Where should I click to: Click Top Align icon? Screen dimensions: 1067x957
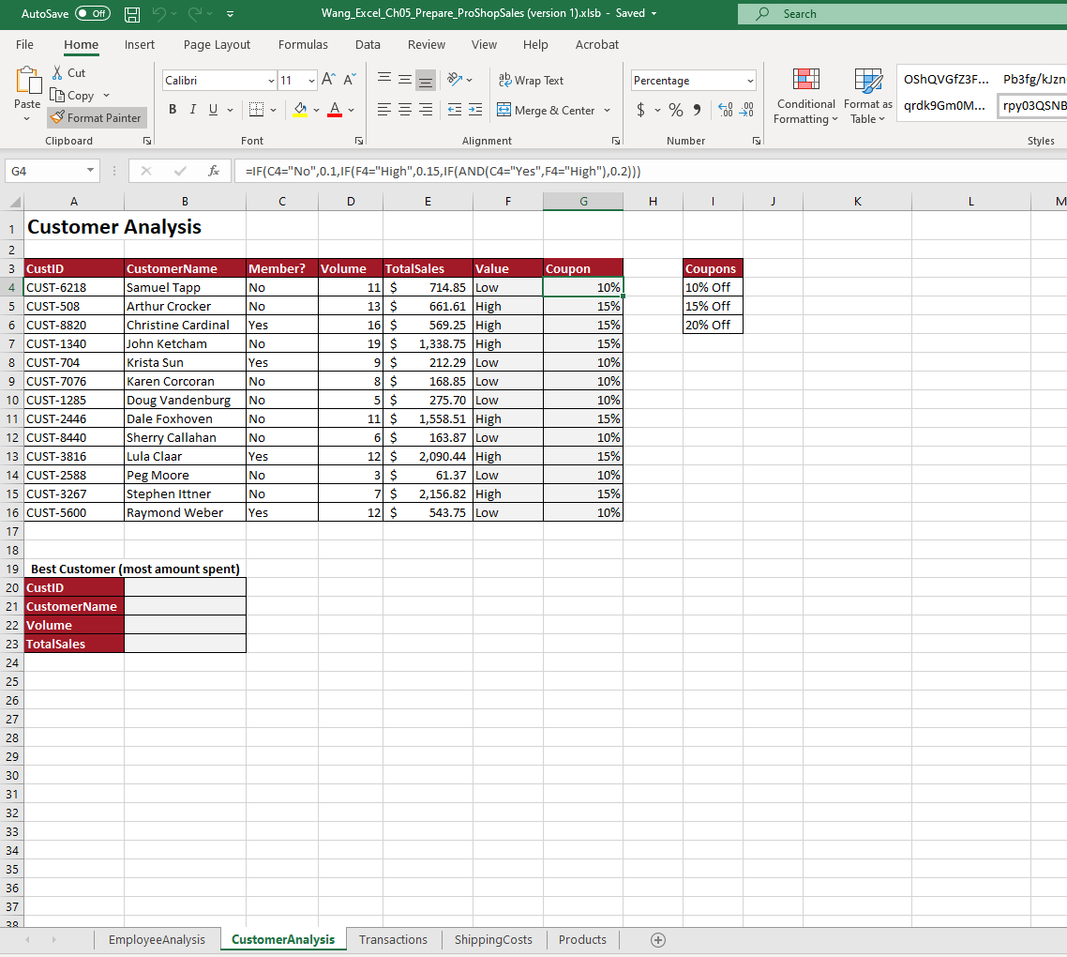coord(384,80)
